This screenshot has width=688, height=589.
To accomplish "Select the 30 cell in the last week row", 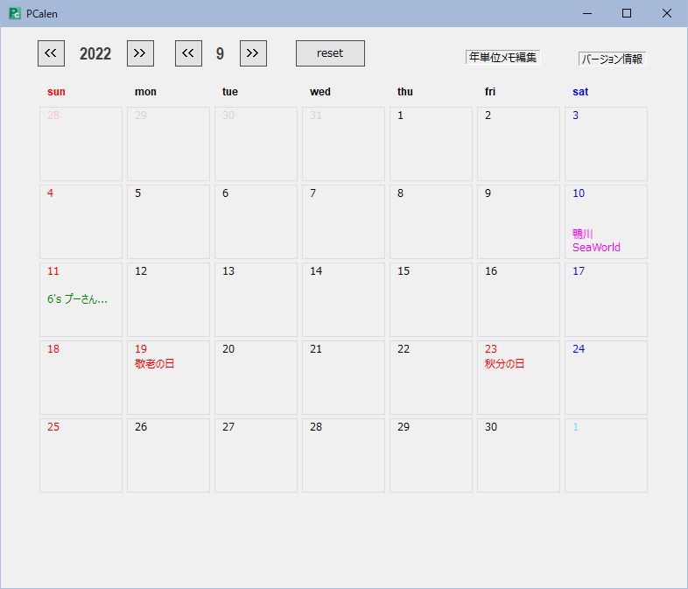I will (519, 456).
